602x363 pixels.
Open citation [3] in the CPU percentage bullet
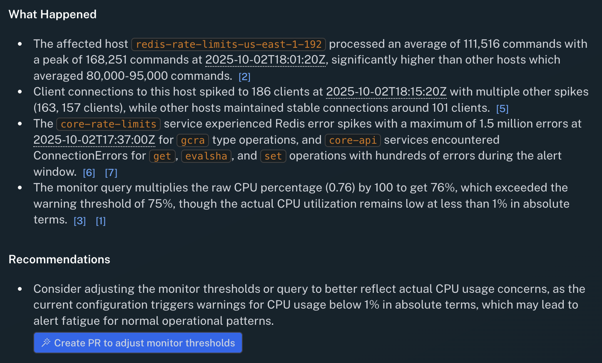[x=80, y=221]
